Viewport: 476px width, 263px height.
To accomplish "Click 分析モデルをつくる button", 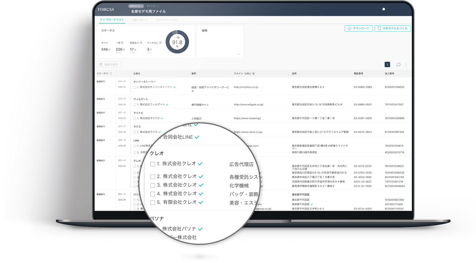I will click(393, 28).
